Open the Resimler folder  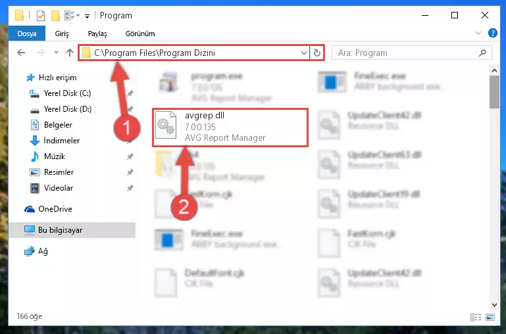pyautogui.click(x=59, y=172)
